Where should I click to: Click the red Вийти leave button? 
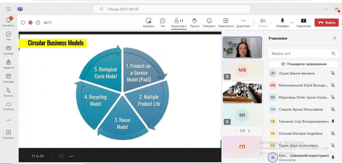point(326,22)
